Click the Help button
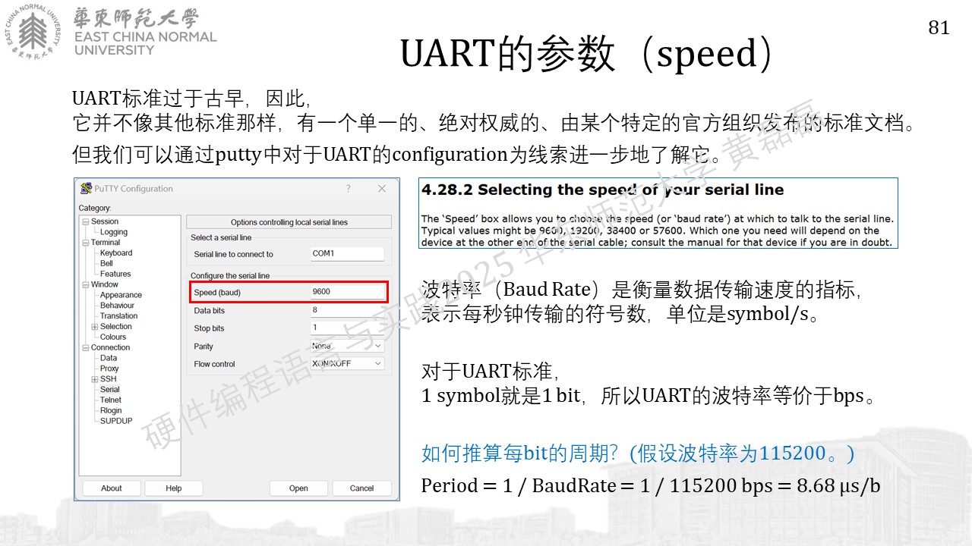Viewport: 972px width, 546px height. point(174,488)
